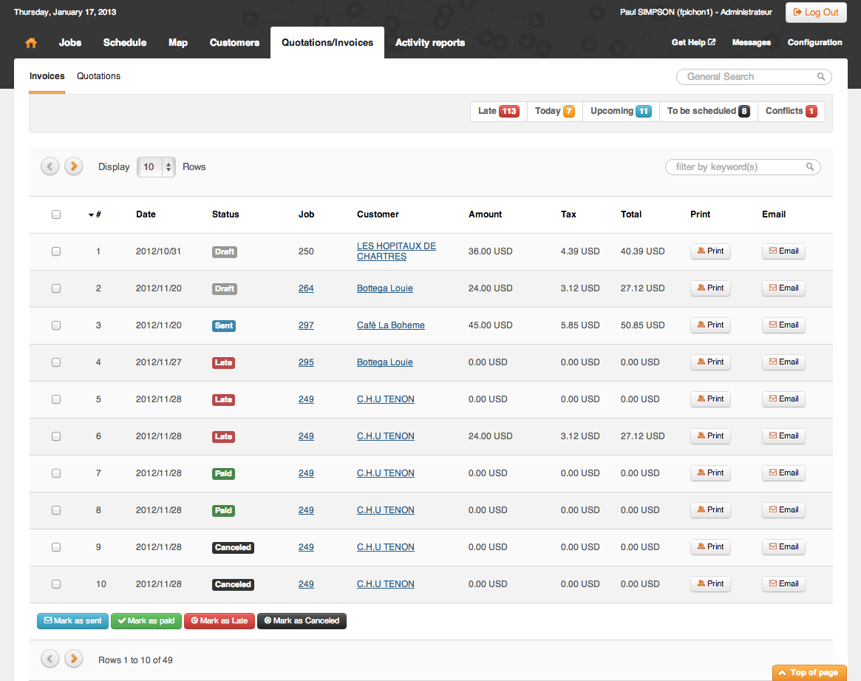Viewport: 861px width, 681px height.
Task: Go to next page using top orange arrow
Action: tap(74, 166)
